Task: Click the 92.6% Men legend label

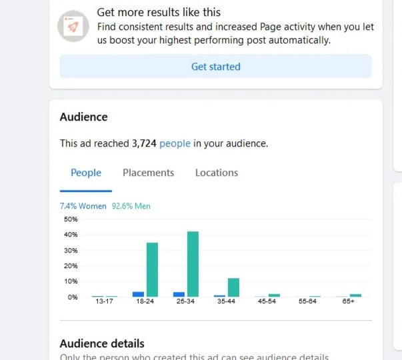Action: [x=131, y=206]
